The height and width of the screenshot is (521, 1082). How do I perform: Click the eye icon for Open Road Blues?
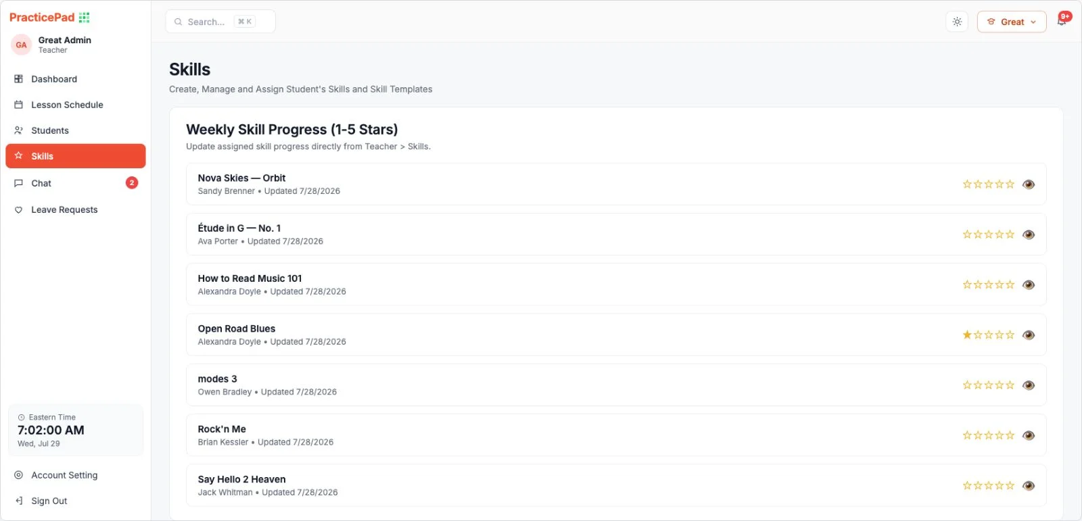[x=1029, y=335]
